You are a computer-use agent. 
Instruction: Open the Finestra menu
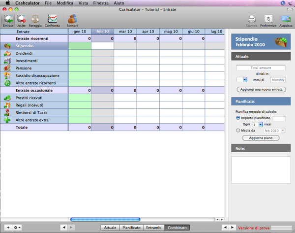101,3
